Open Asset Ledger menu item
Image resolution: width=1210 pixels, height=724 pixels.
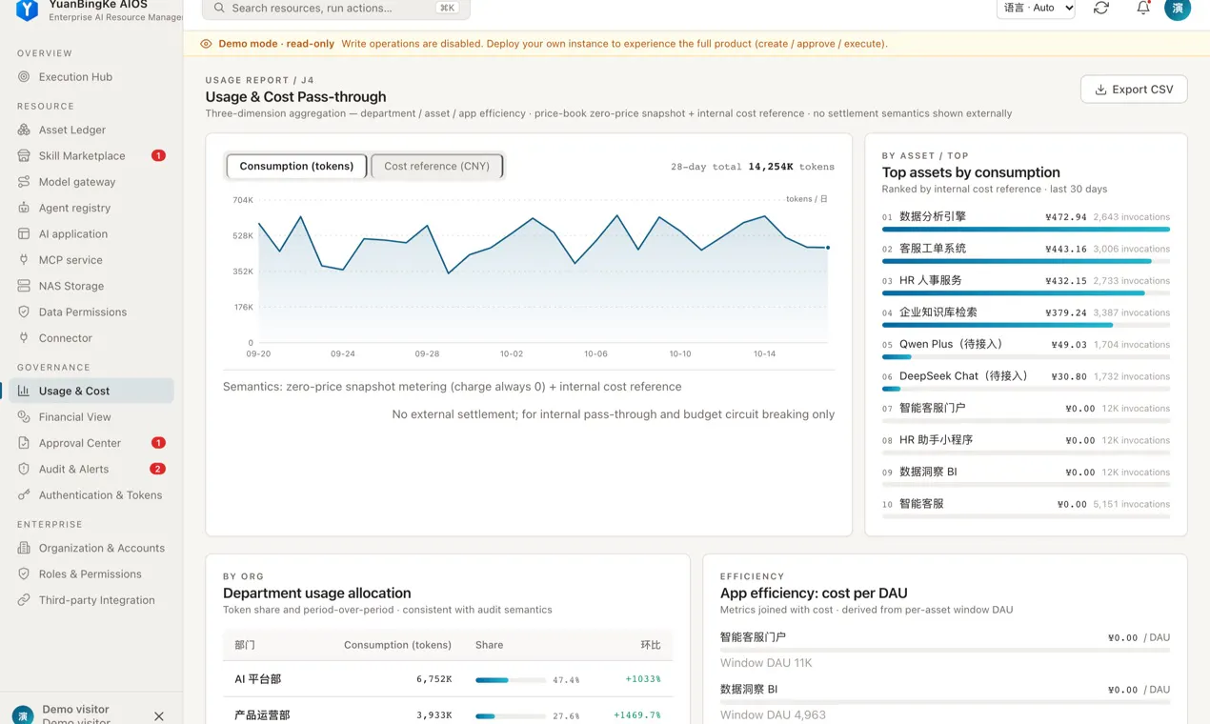coord(91,130)
